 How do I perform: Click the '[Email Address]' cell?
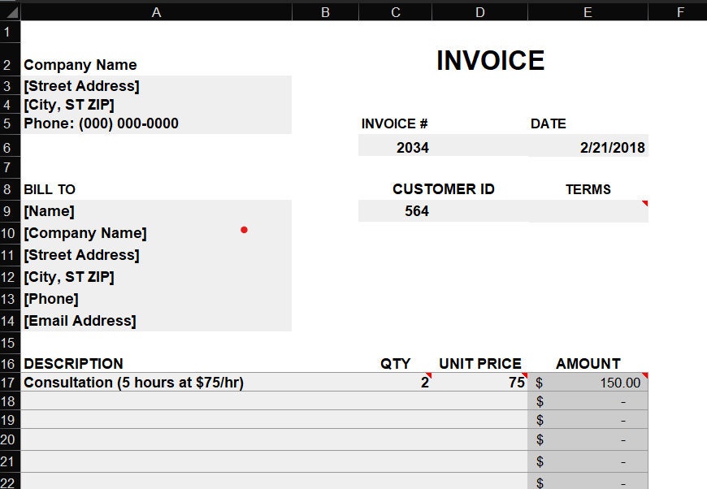(156, 320)
